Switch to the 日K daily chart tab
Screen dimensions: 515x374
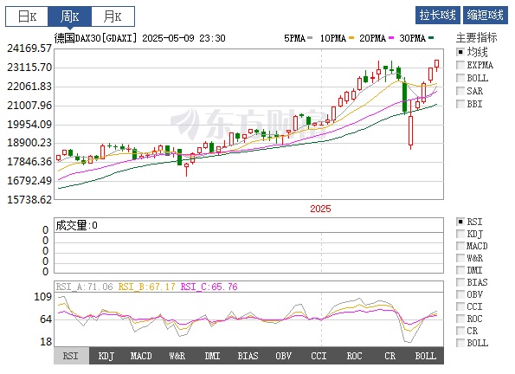coord(27,16)
